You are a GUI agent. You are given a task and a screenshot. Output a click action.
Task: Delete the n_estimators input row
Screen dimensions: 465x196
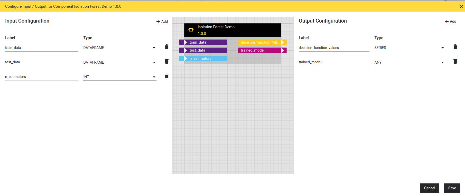coord(167,76)
